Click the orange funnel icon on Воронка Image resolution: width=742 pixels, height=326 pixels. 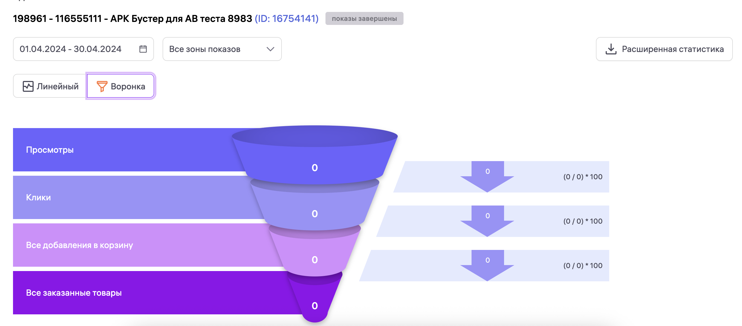point(102,86)
